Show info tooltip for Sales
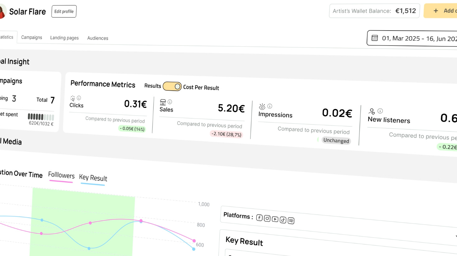Viewport: 457px width, 256px height. point(170,102)
